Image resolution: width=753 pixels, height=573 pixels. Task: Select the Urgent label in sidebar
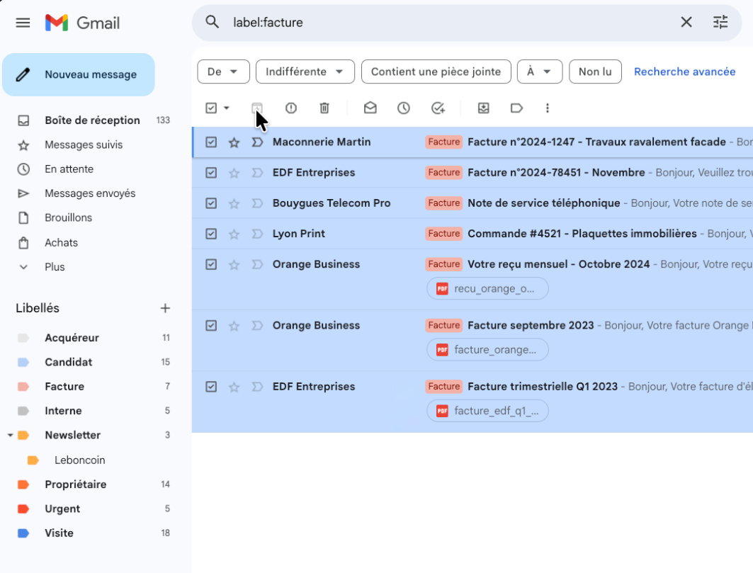pyautogui.click(x=62, y=509)
